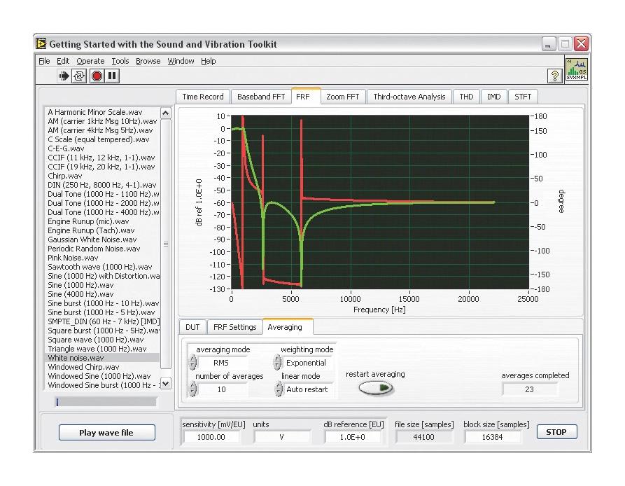Select Square wave (1000 Hz).wav

(103, 340)
